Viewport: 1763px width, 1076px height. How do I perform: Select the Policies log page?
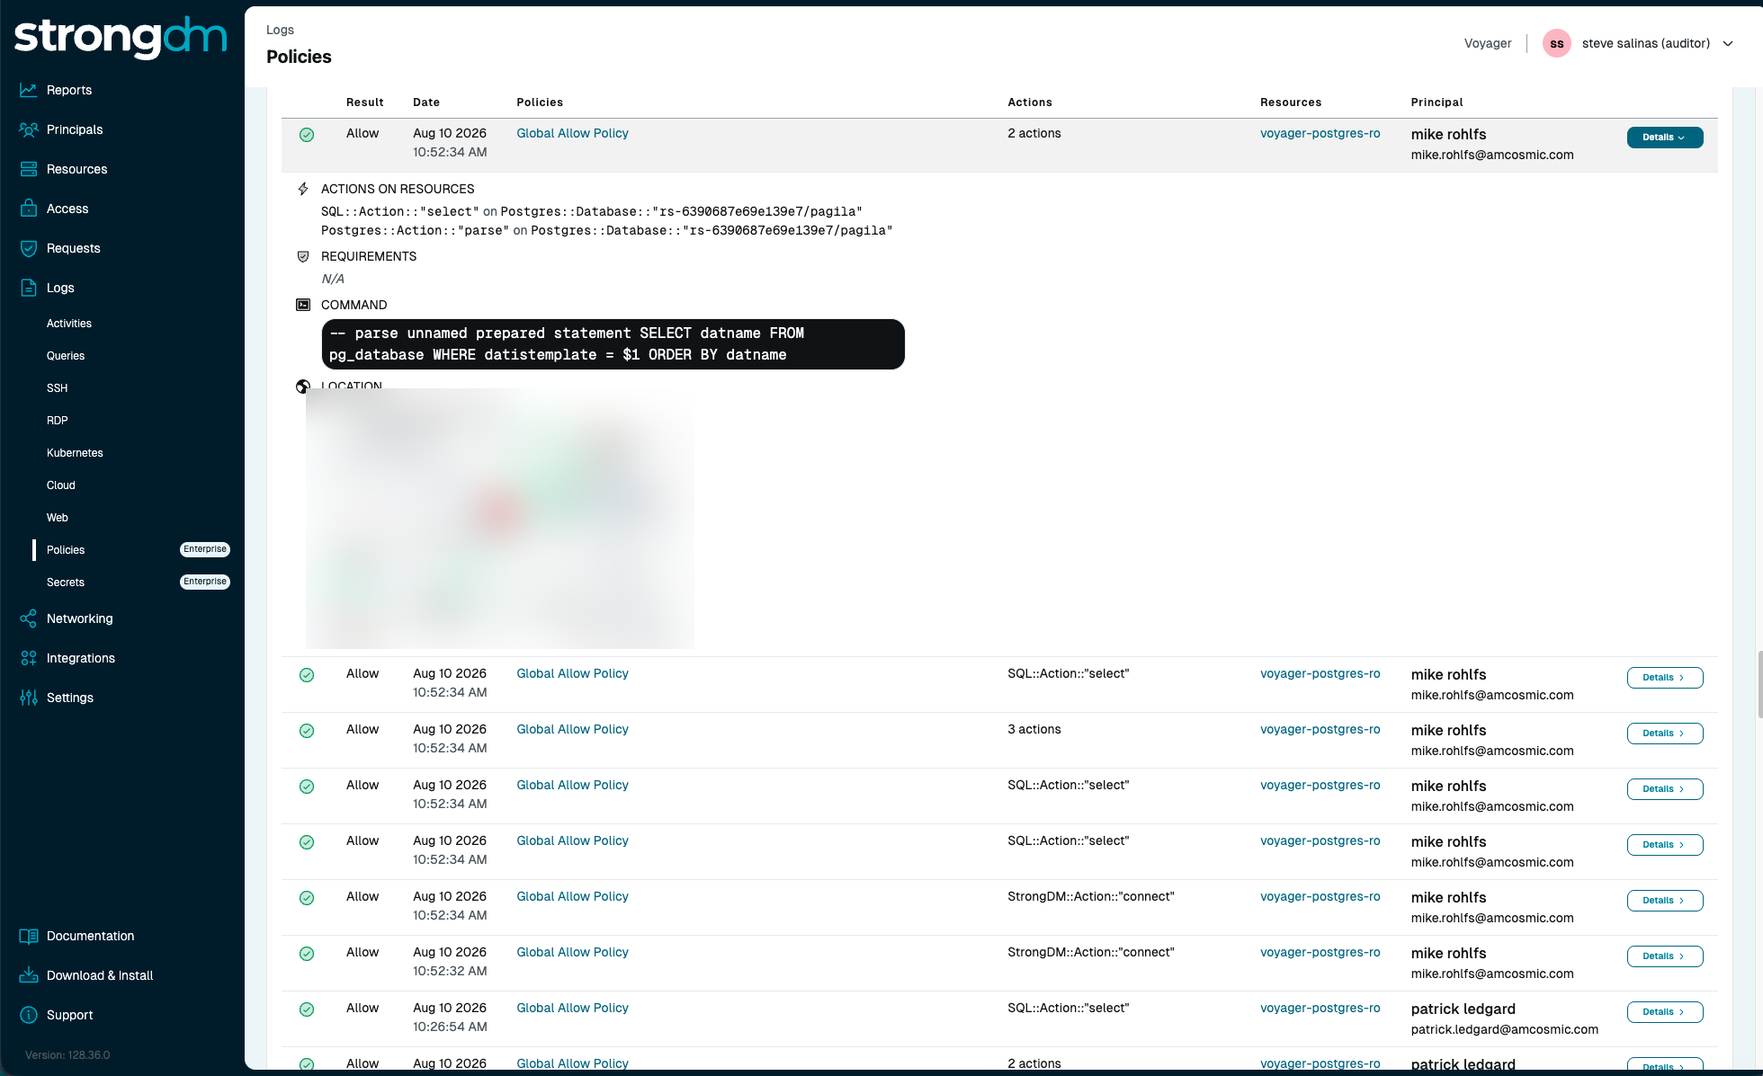pyautogui.click(x=66, y=550)
